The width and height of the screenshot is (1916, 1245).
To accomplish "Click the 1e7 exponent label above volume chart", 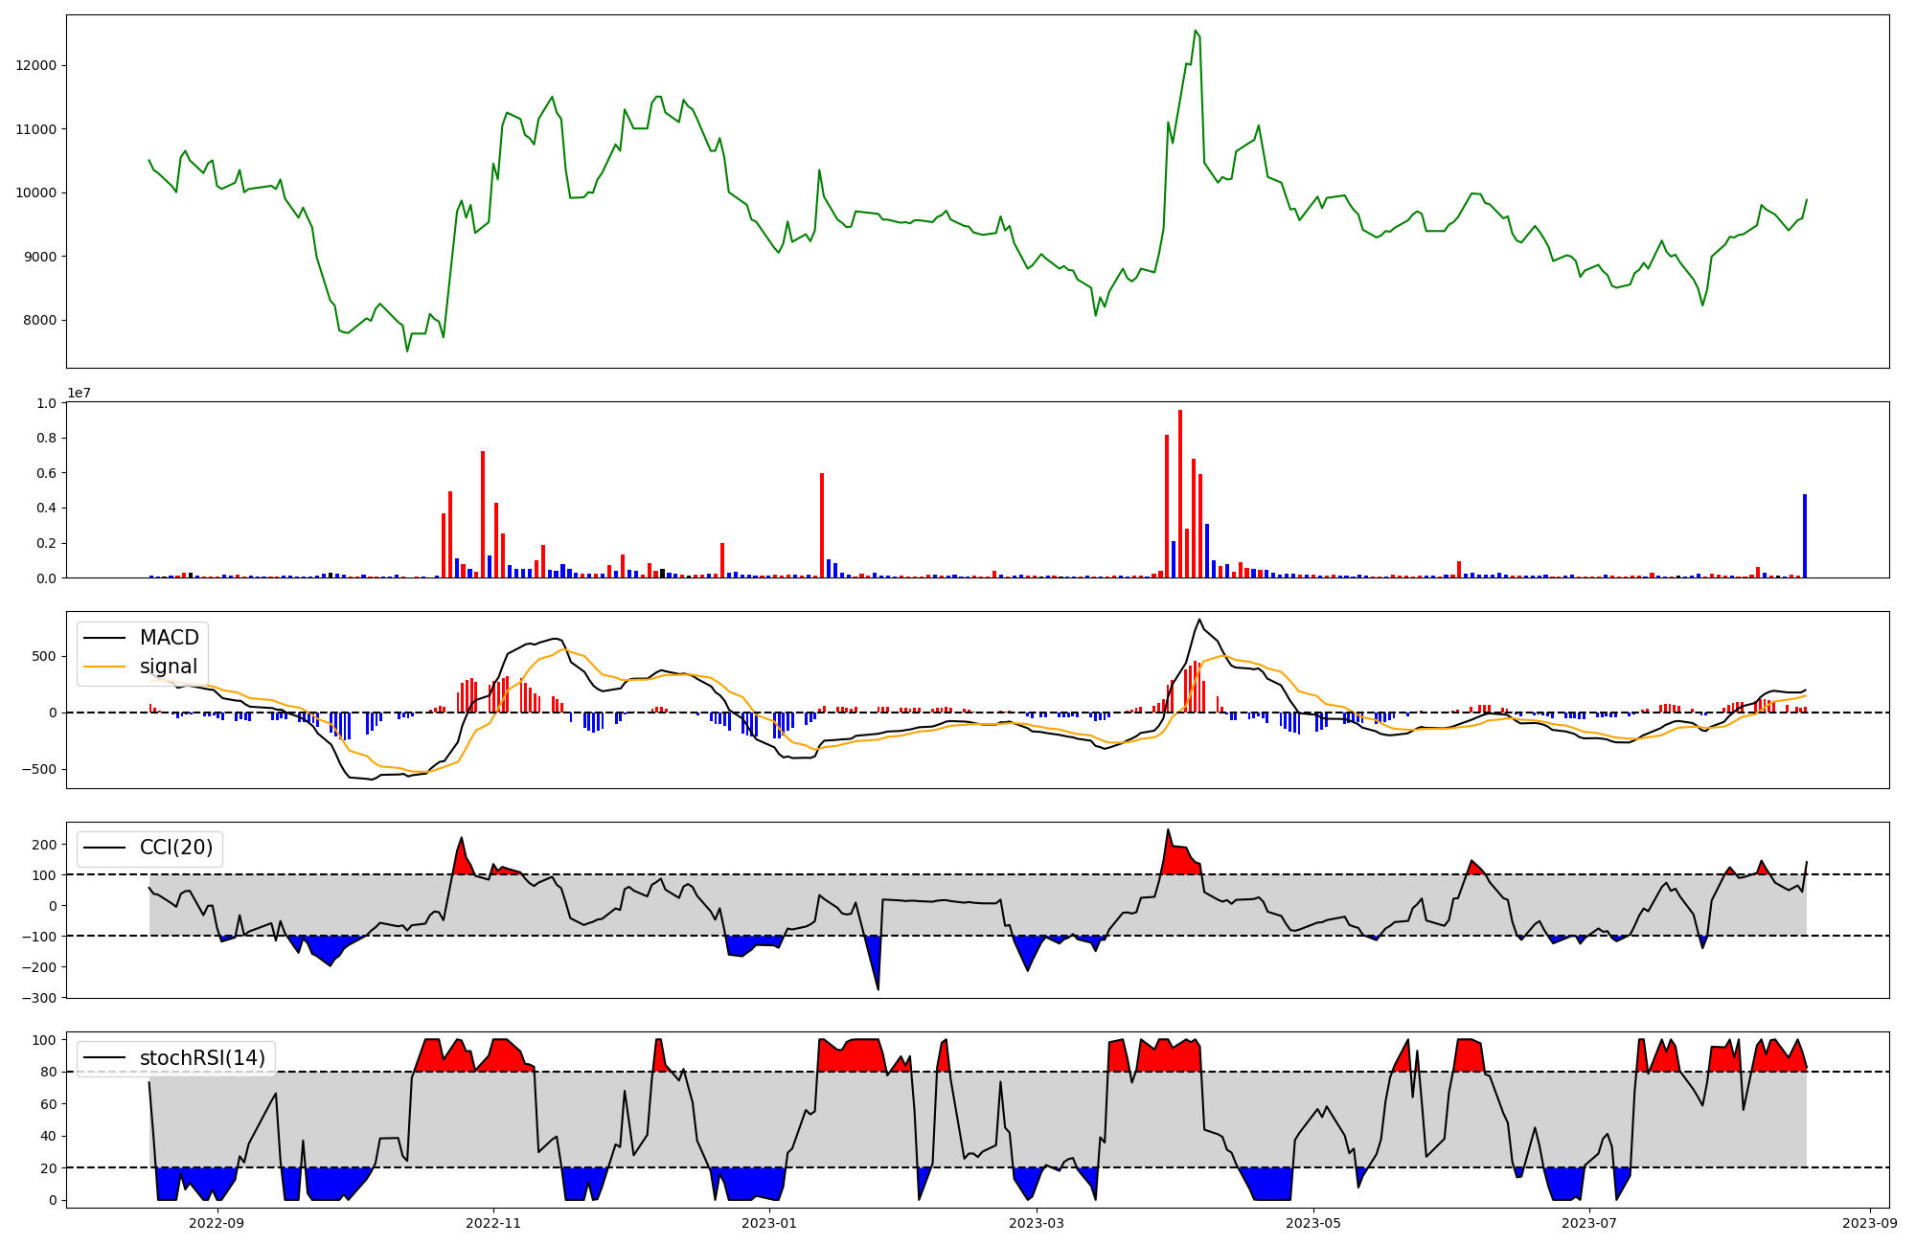I will (x=79, y=394).
